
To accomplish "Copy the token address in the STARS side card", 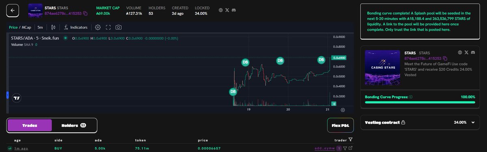I will [445, 59].
